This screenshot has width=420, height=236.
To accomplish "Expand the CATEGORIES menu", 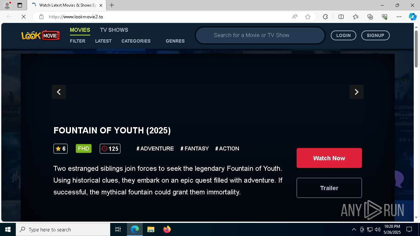I will point(136,41).
